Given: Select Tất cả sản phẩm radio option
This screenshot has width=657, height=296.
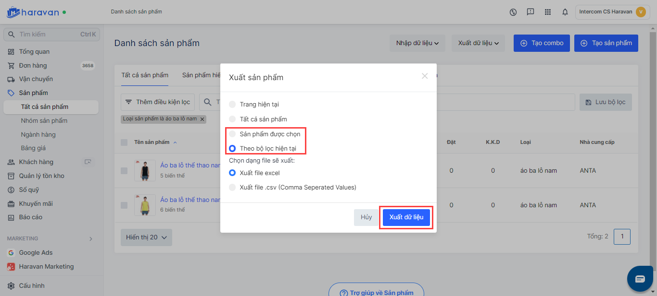Looking at the screenshot, I should [232, 119].
